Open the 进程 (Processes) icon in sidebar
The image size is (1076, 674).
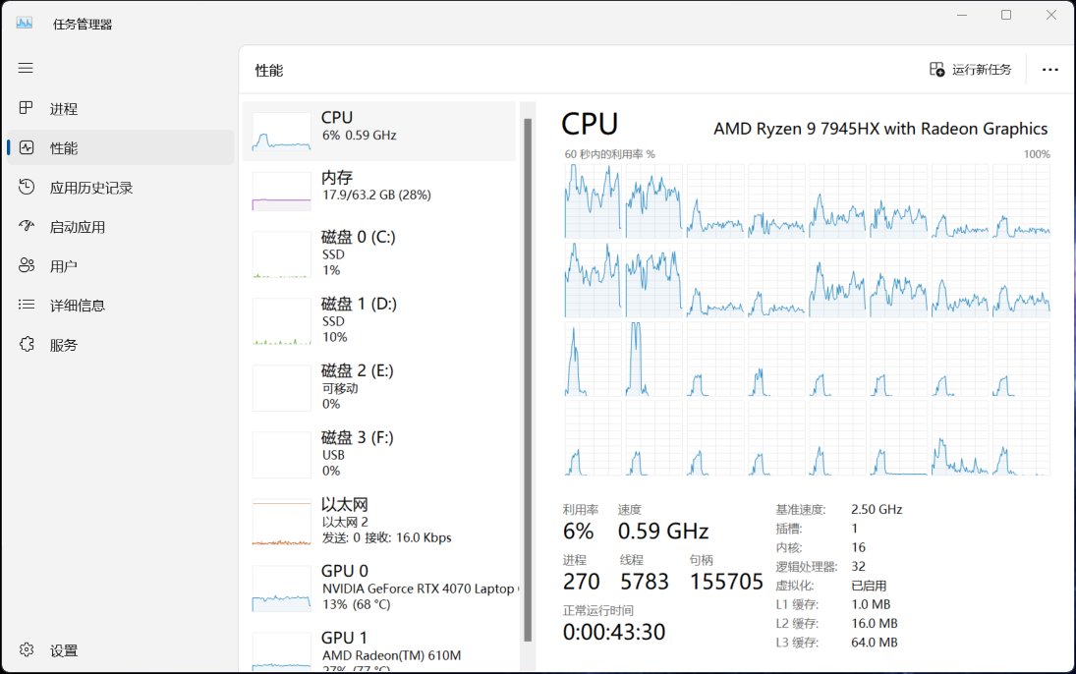[27, 108]
